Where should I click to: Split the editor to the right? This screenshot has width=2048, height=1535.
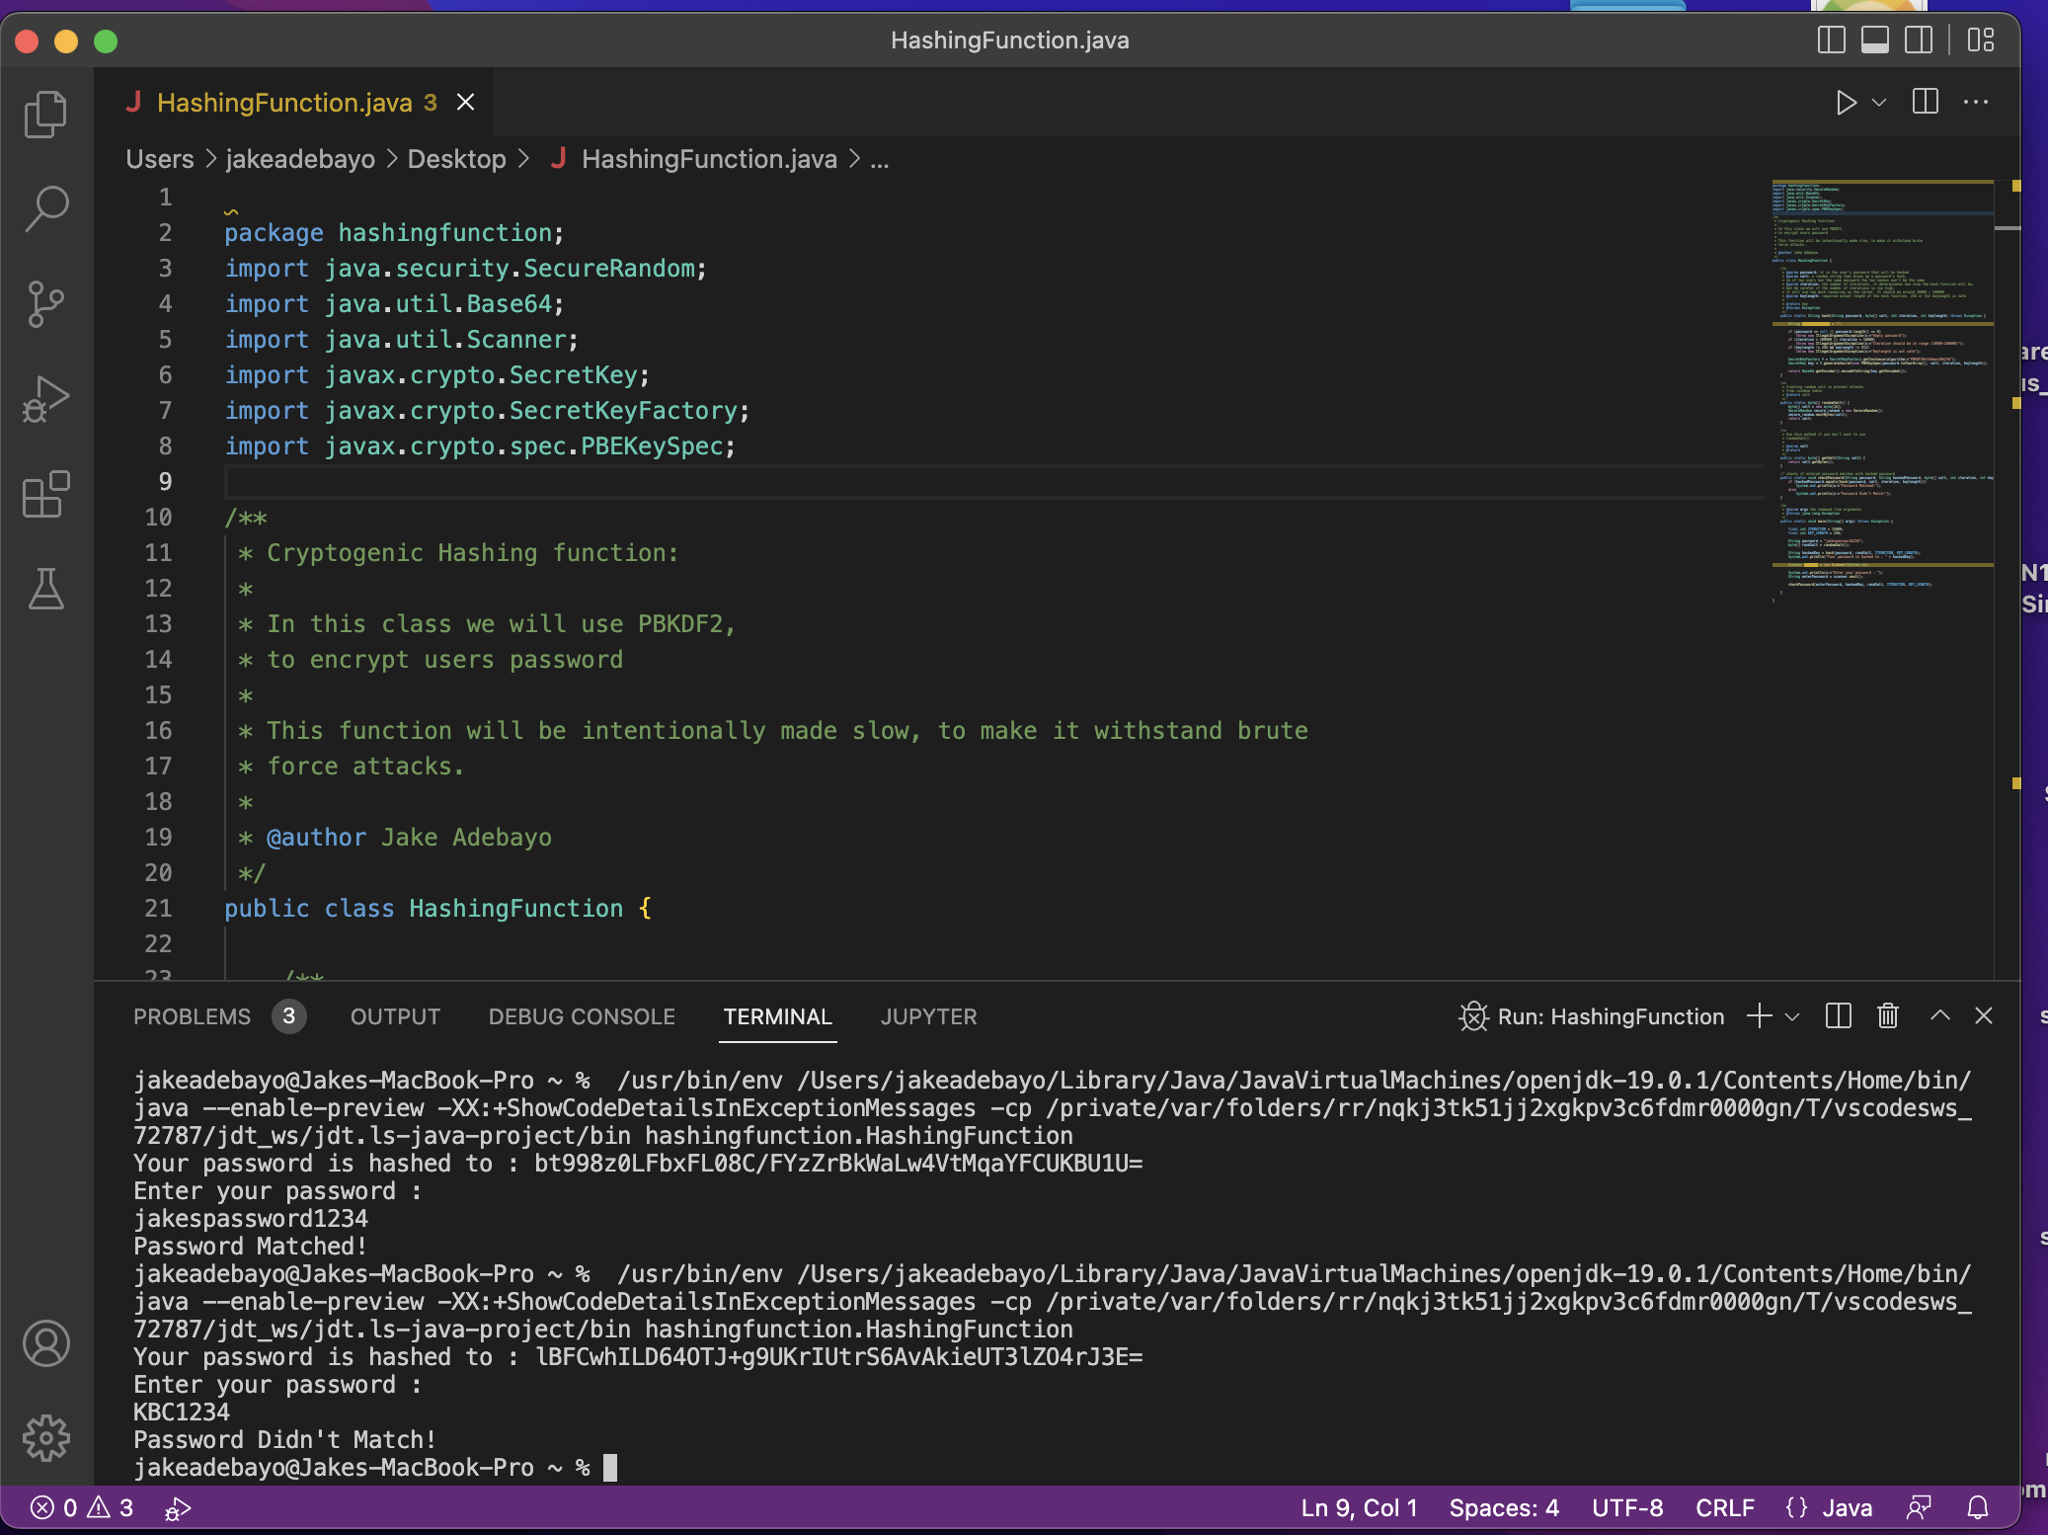coord(1926,102)
